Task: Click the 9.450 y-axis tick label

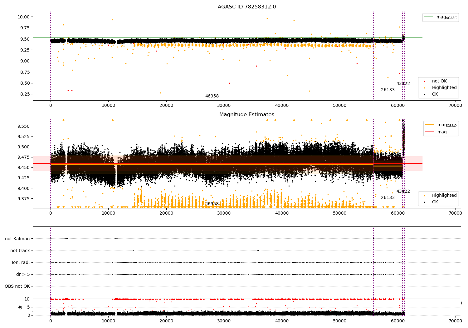Action: tap(24, 167)
